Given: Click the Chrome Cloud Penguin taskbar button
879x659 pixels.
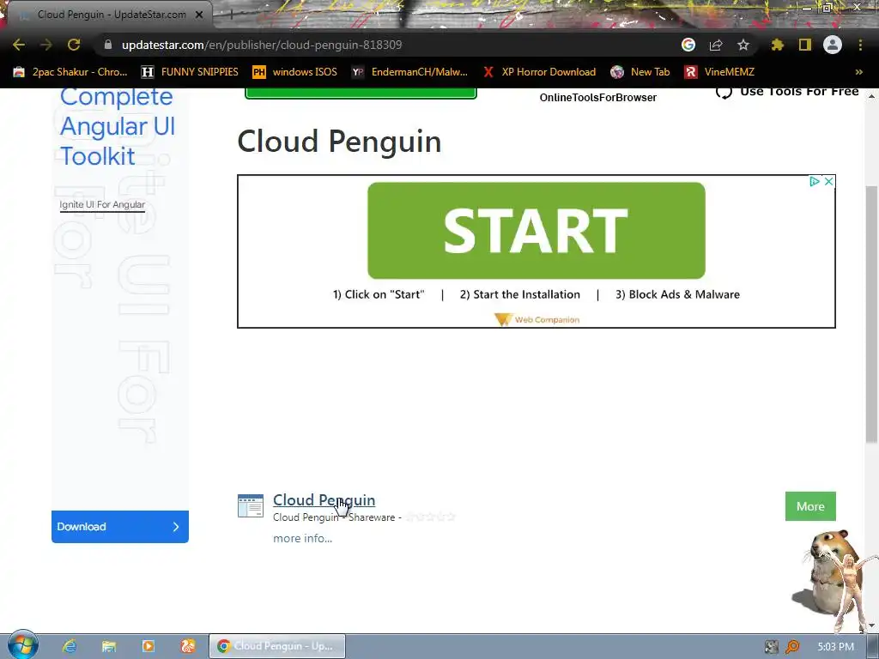Looking at the screenshot, I should (x=277, y=646).
